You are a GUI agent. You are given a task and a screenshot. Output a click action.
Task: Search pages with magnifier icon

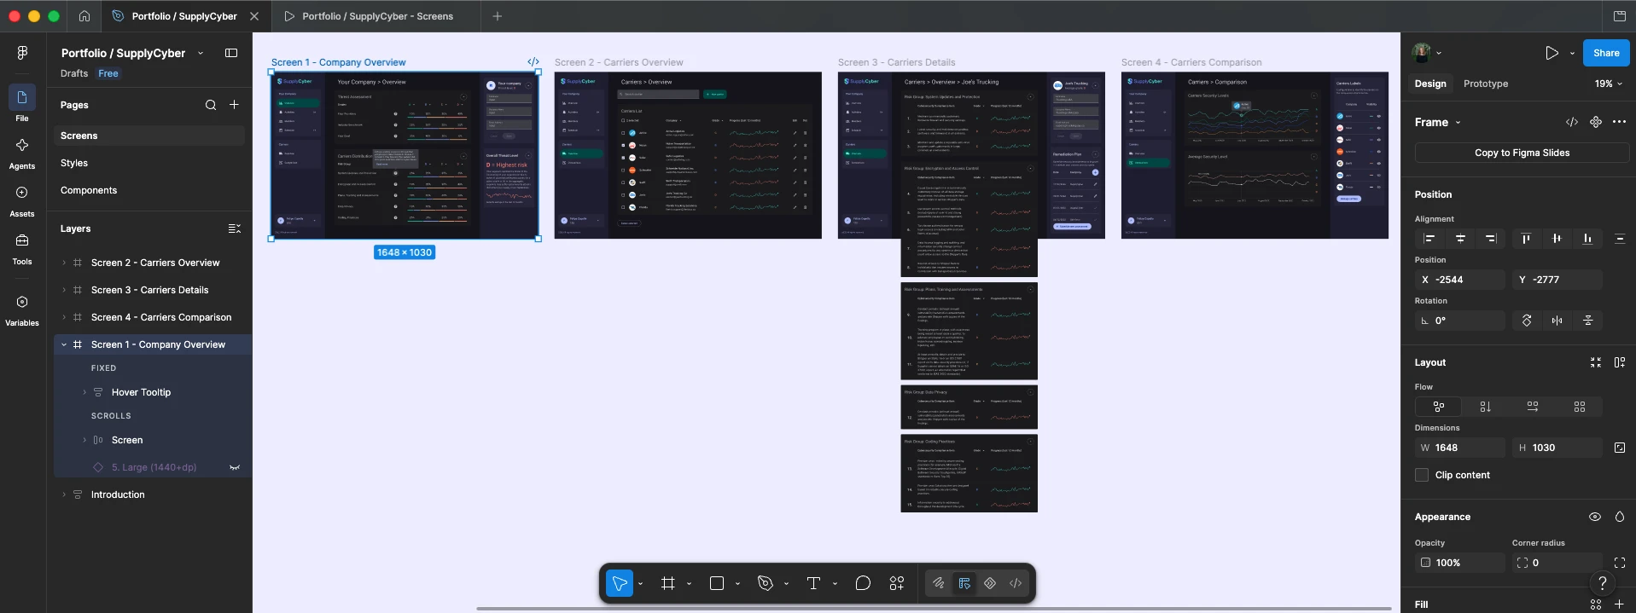coord(211,105)
